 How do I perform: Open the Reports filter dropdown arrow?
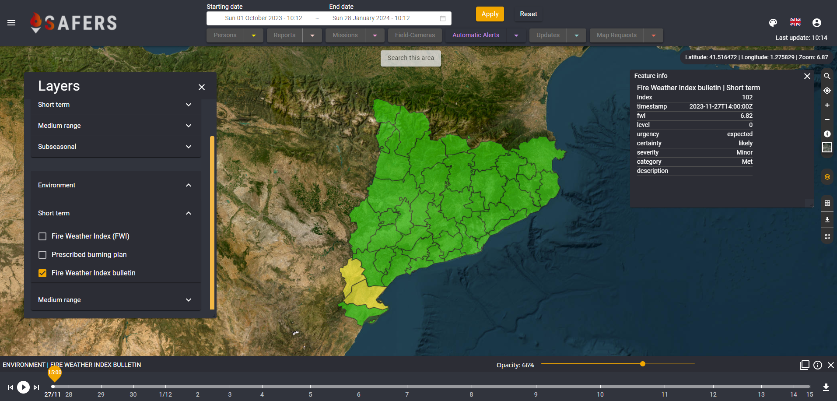coord(312,35)
